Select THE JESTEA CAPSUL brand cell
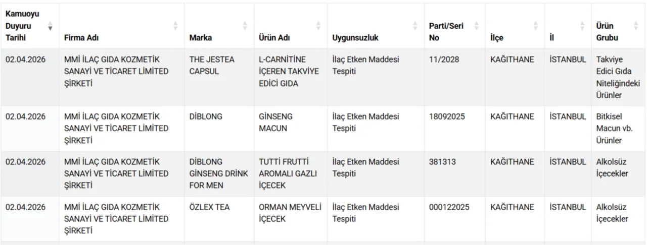Viewport: 647px width, 245px height. tap(212, 66)
